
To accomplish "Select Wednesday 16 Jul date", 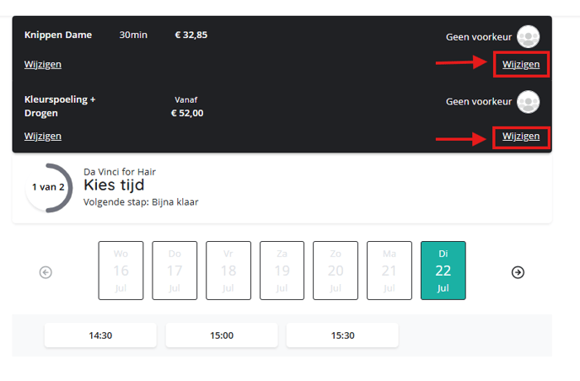I will point(121,271).
